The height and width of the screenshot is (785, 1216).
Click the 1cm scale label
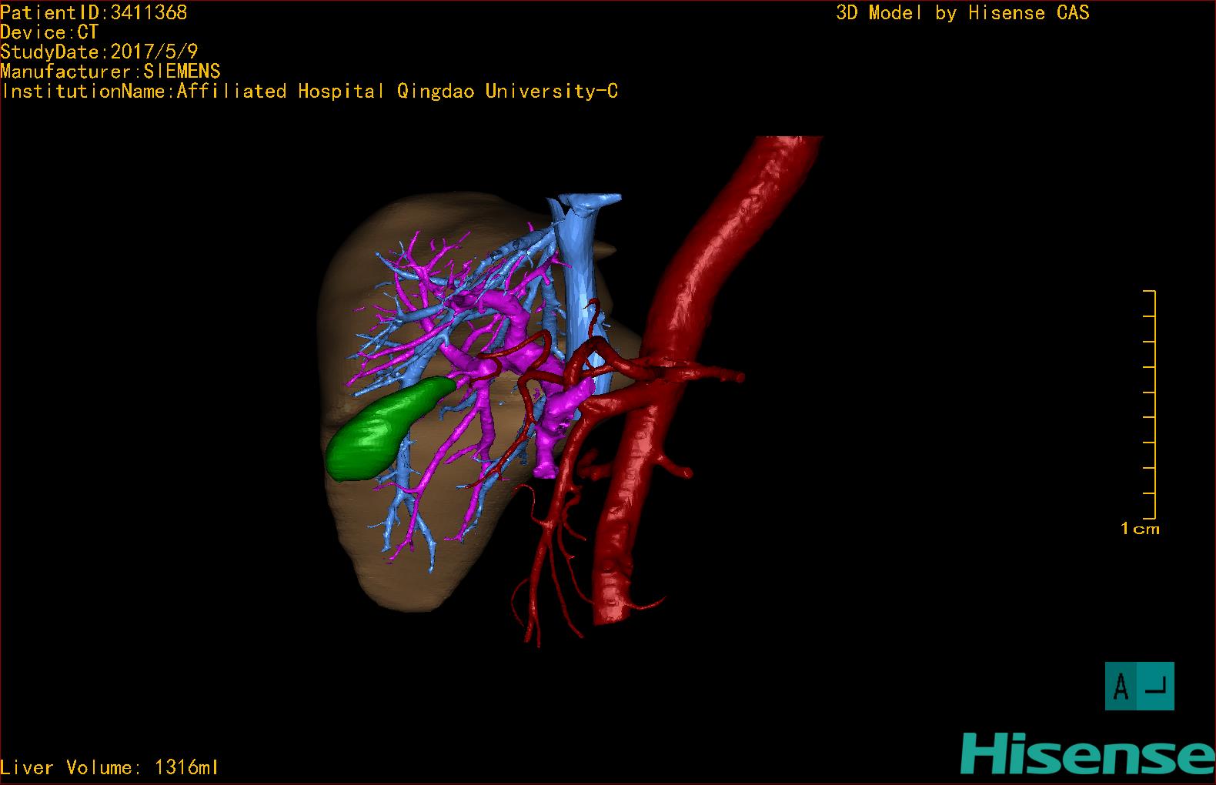click(x=1140, y=529)
